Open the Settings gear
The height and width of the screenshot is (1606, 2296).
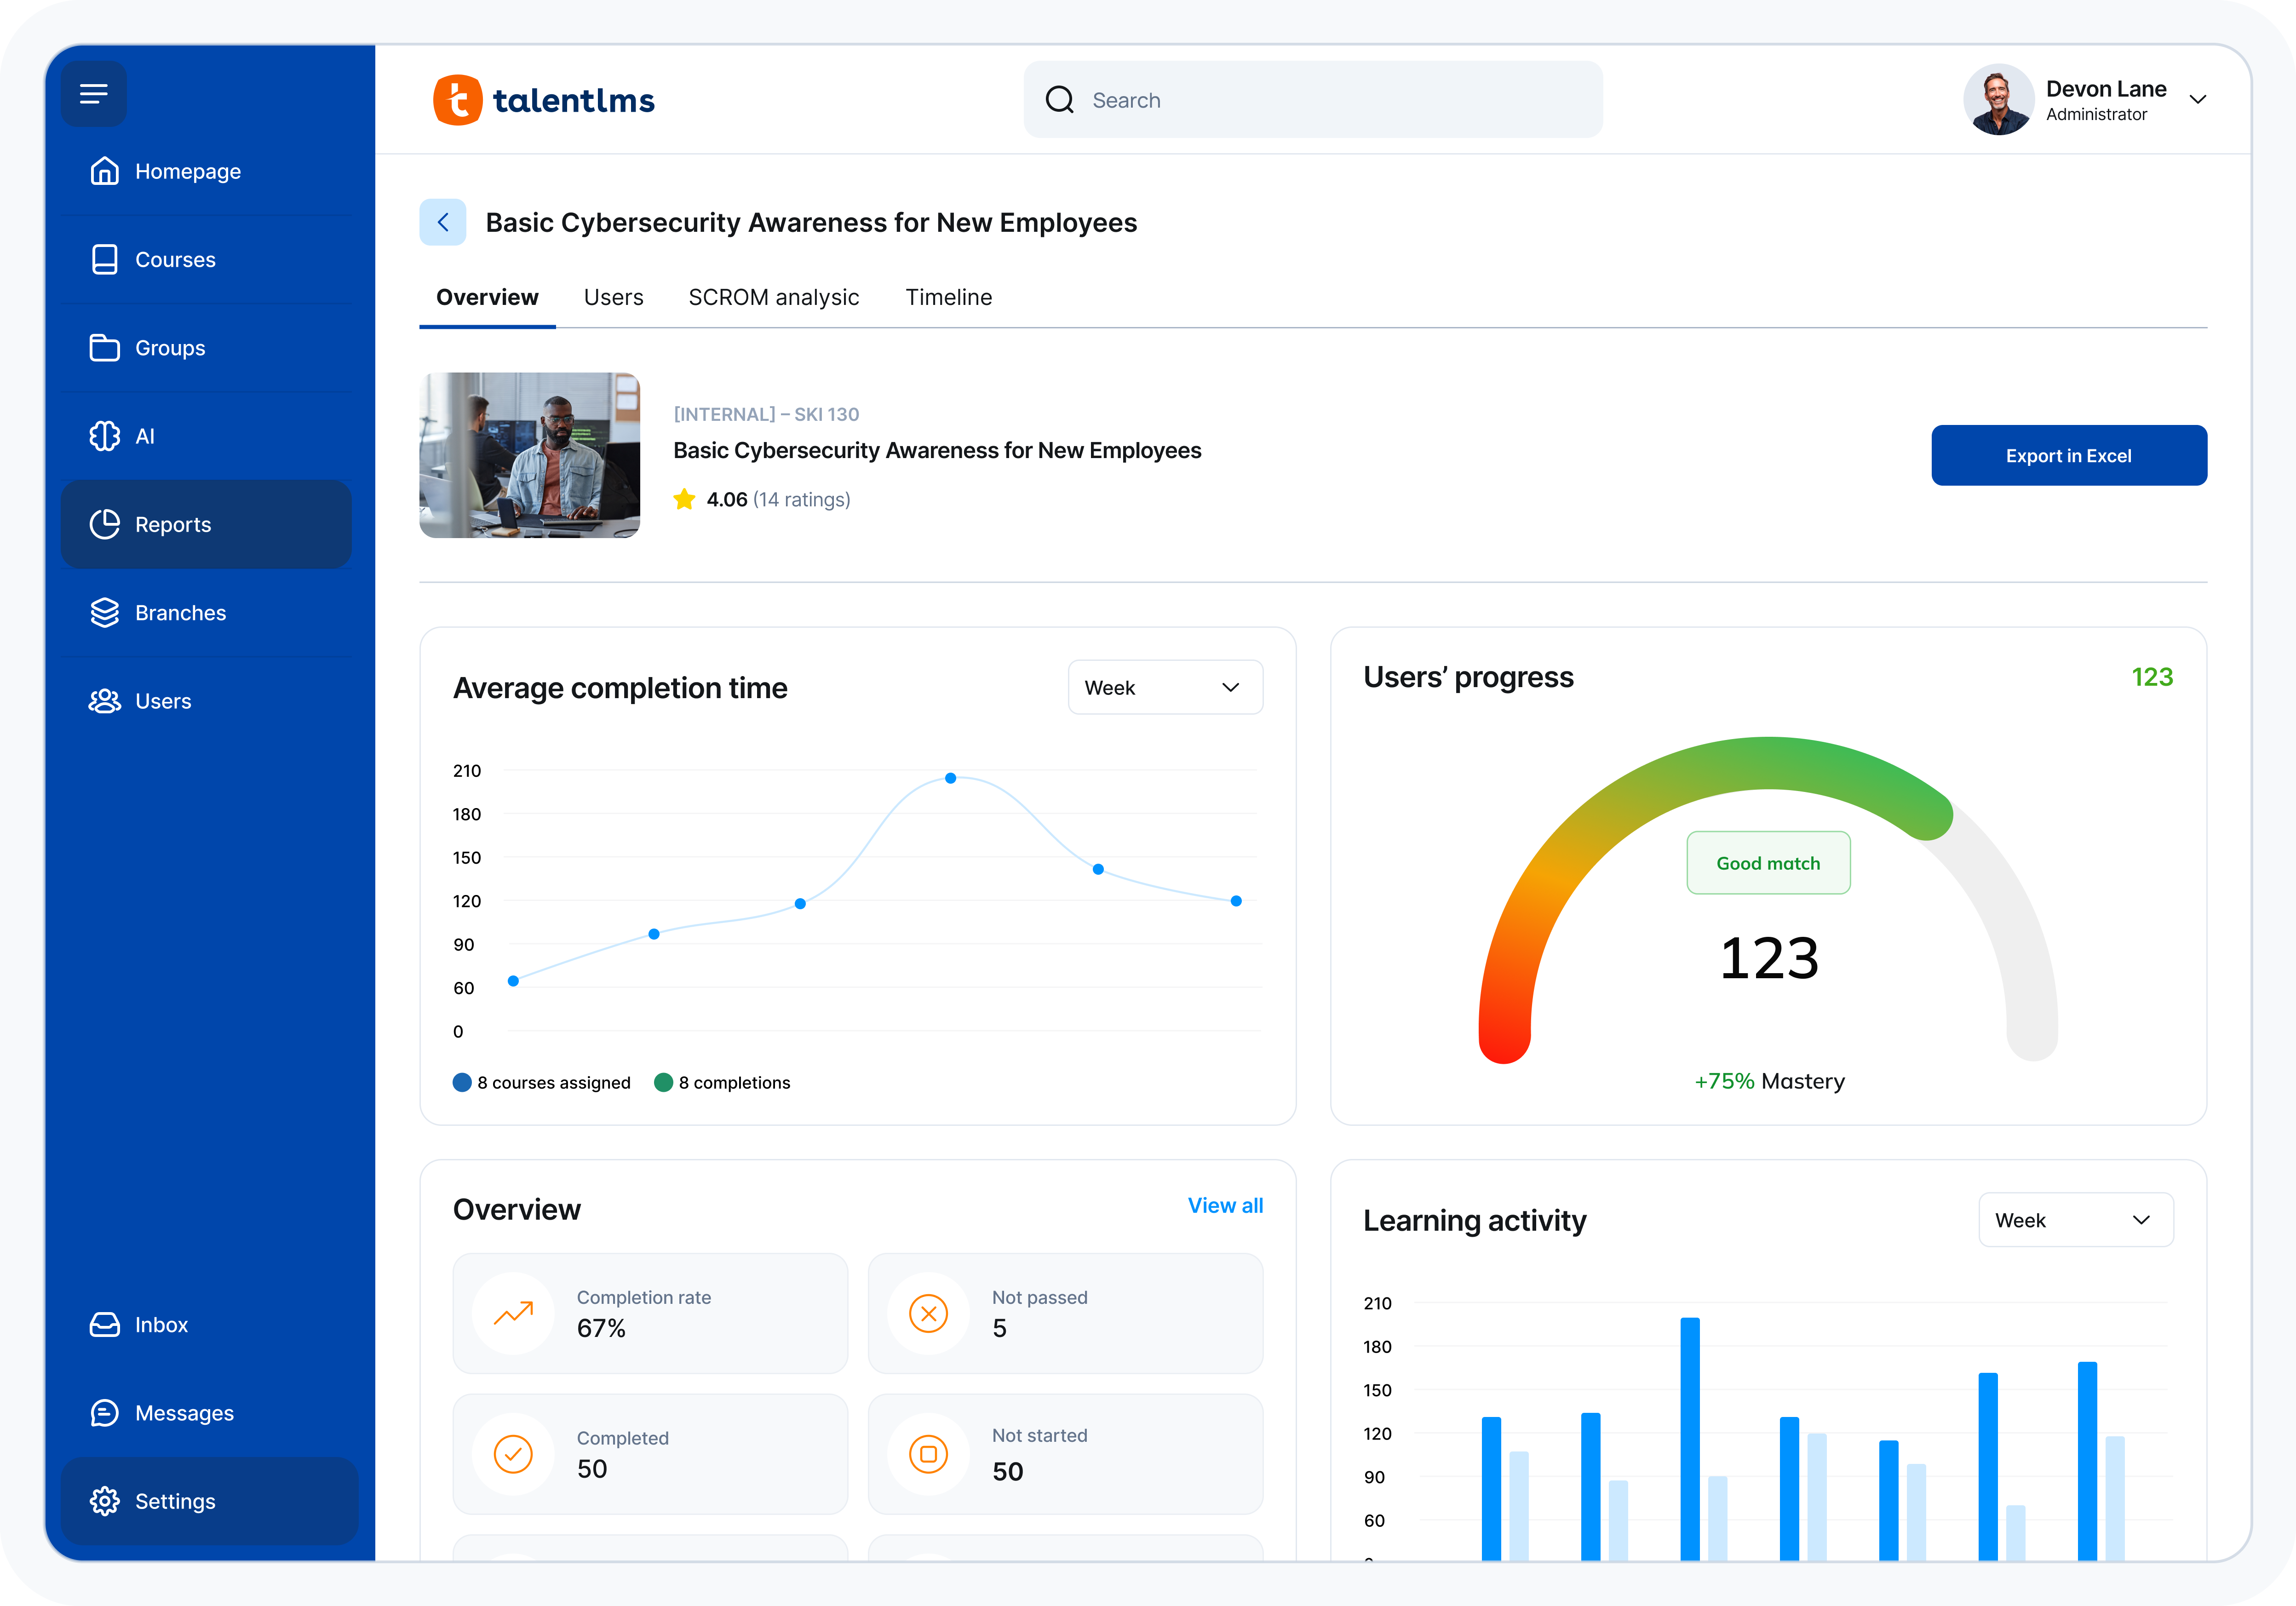click(105, 1501)
